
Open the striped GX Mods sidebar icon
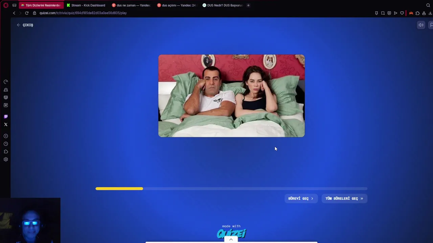6,97
